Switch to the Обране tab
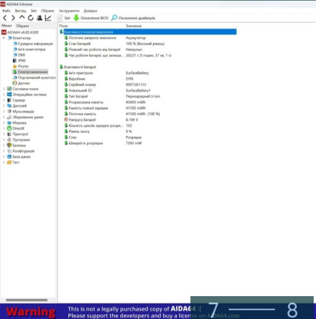This screenshot has height=319, width=316. 22,25
